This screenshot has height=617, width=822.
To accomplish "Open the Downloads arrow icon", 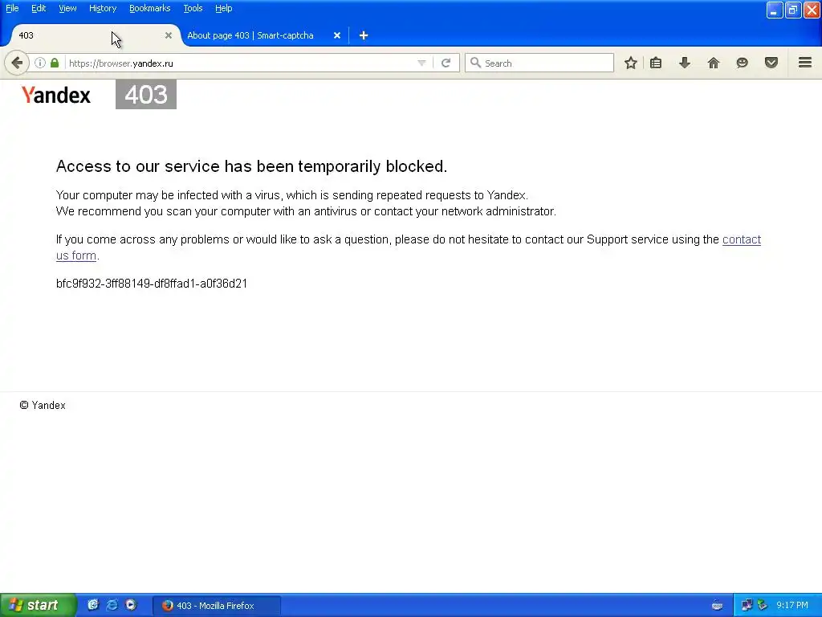I will coord(684,63).
